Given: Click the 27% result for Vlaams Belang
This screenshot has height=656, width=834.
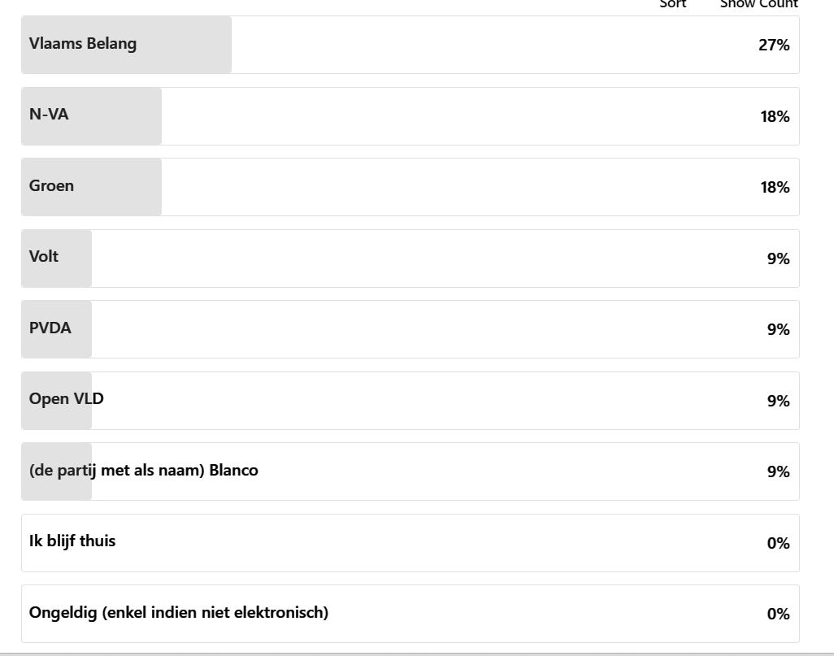Looking at the screenshot, I should click(x=774, y=45).
